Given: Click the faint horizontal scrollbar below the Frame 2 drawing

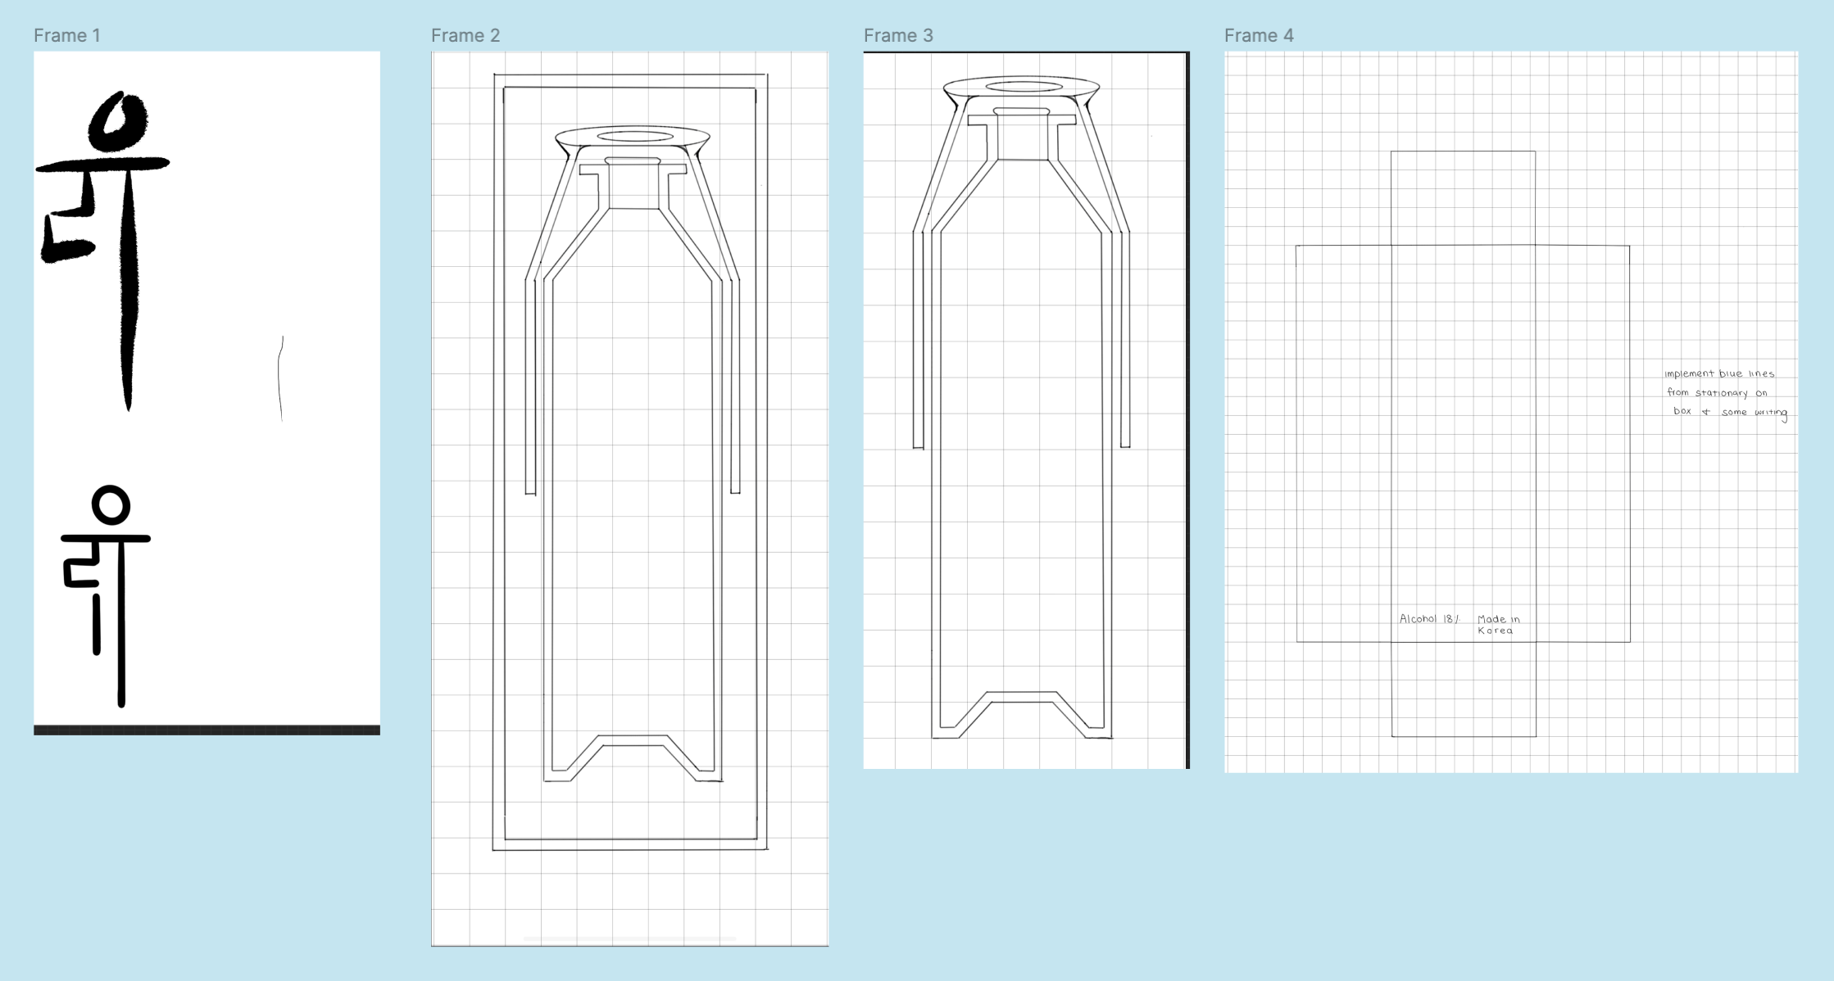Looking at the screenshot, I should tap(629, 938).
